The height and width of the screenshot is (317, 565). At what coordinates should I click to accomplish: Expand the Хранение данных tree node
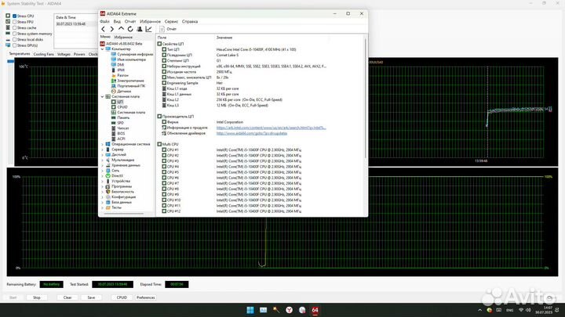pyautogui.click(x=102, y=165)
